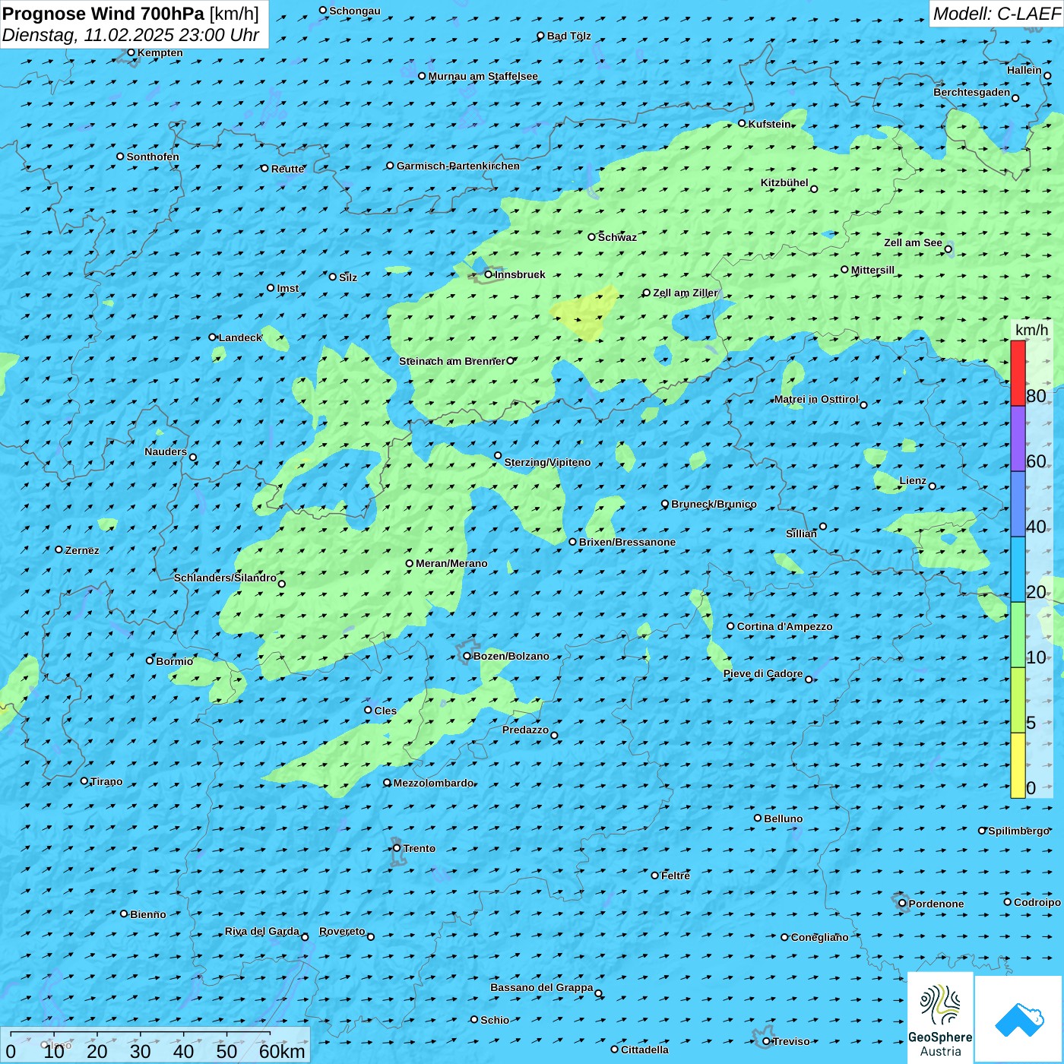Click the 'km/h' legend heading

tap(1031, 330)
